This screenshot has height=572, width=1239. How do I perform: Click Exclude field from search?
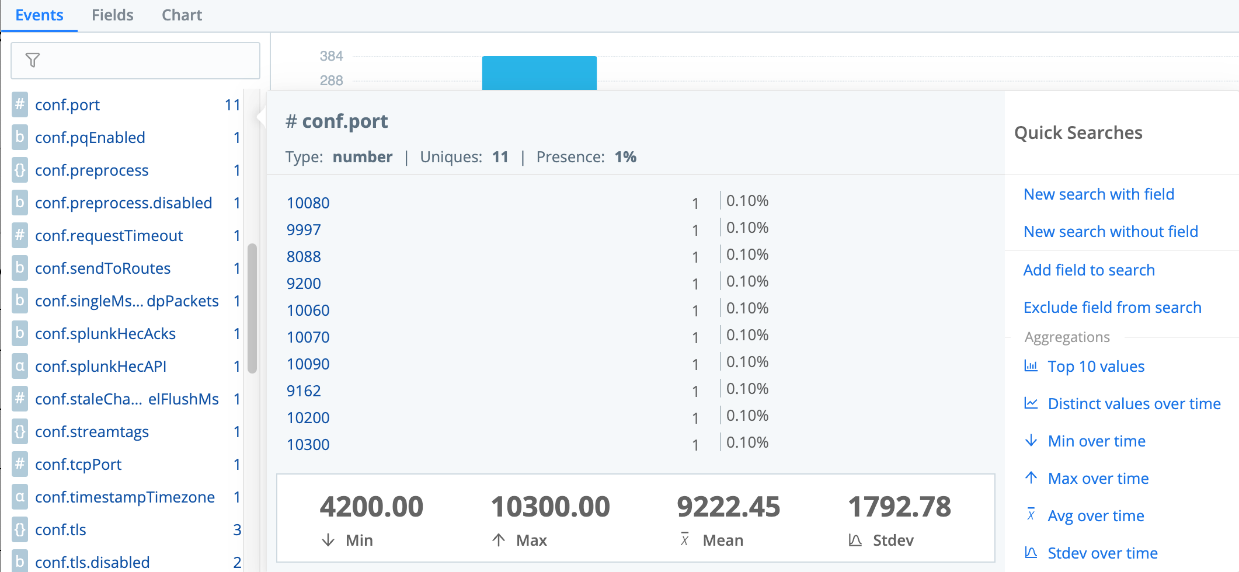click(1112, 307)
